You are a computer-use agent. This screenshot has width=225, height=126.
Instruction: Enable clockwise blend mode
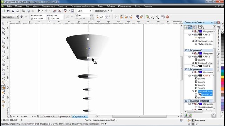pyautogui.click(x=126, y=17)
